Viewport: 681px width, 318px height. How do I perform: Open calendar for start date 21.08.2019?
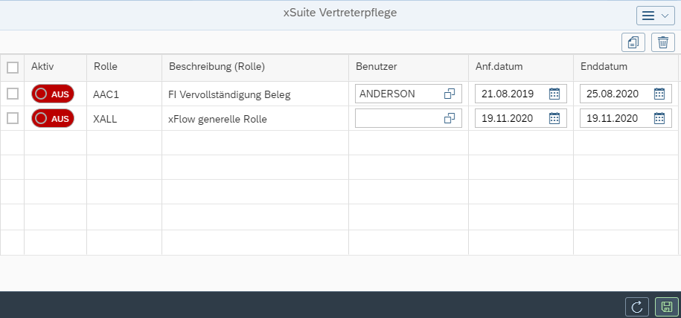point(554,94)
